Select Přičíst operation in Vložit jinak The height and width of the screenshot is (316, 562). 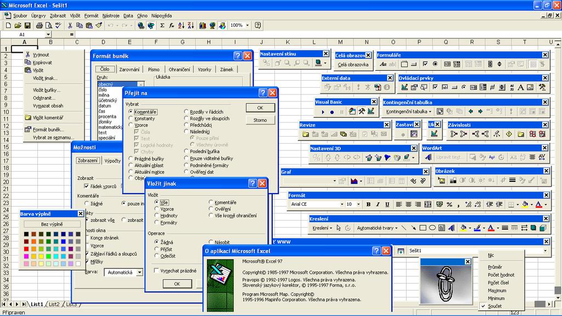(156, 249)
